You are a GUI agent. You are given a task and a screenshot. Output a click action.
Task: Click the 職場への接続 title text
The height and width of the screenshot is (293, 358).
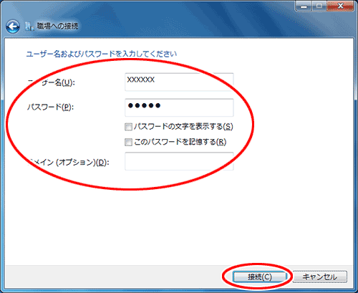(x=57, y=26)
